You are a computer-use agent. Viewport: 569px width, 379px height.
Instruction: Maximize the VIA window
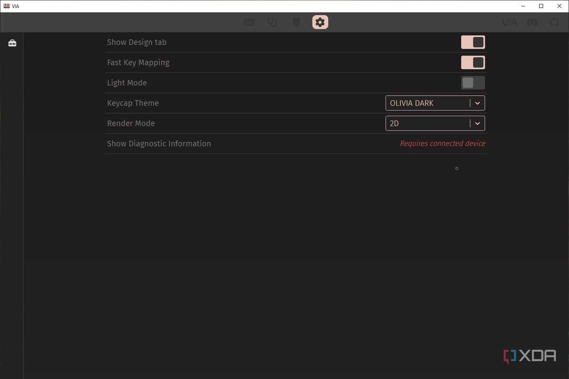tap(541, 6)
